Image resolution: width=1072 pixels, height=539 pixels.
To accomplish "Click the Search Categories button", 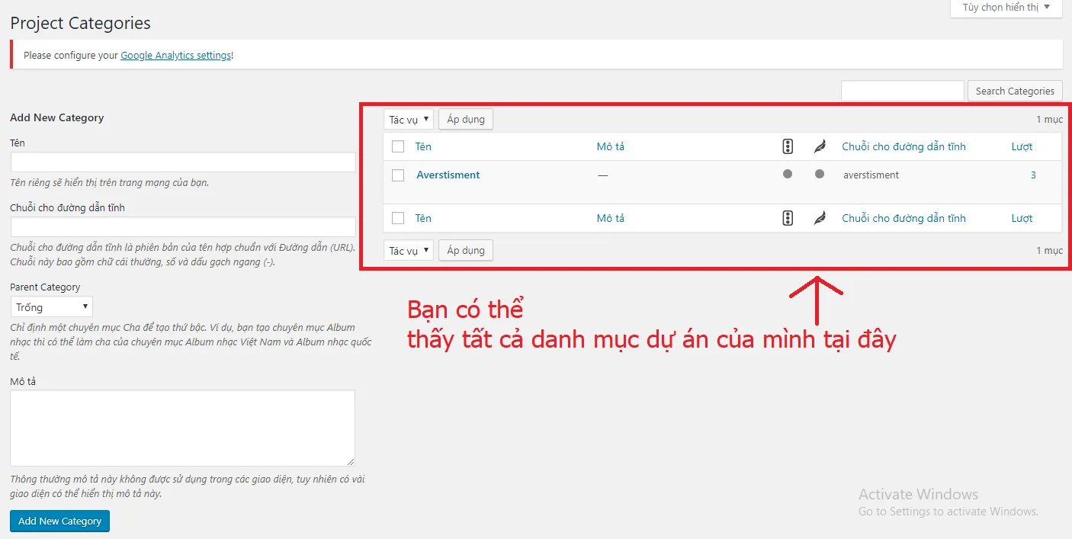I will [1015, 91].
